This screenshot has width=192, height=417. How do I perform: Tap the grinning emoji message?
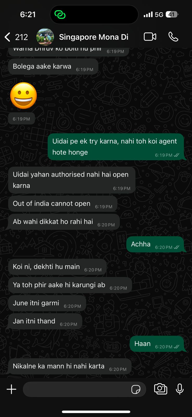click(23, 96)
